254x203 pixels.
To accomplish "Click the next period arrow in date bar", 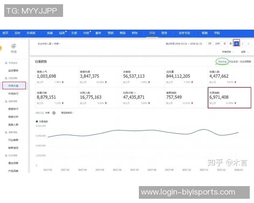I will pos(248,44).
